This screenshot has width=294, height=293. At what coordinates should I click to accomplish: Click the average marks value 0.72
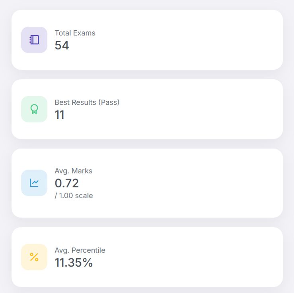pyautogui.click(x=66, y=183)
